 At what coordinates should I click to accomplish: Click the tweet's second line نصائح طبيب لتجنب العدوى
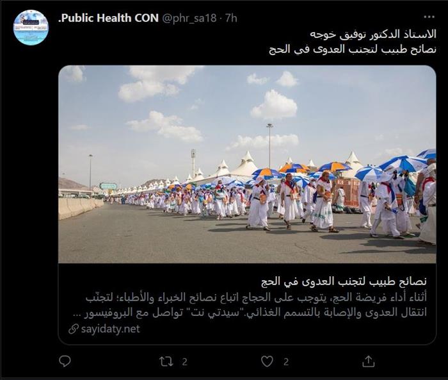(353, 49)
